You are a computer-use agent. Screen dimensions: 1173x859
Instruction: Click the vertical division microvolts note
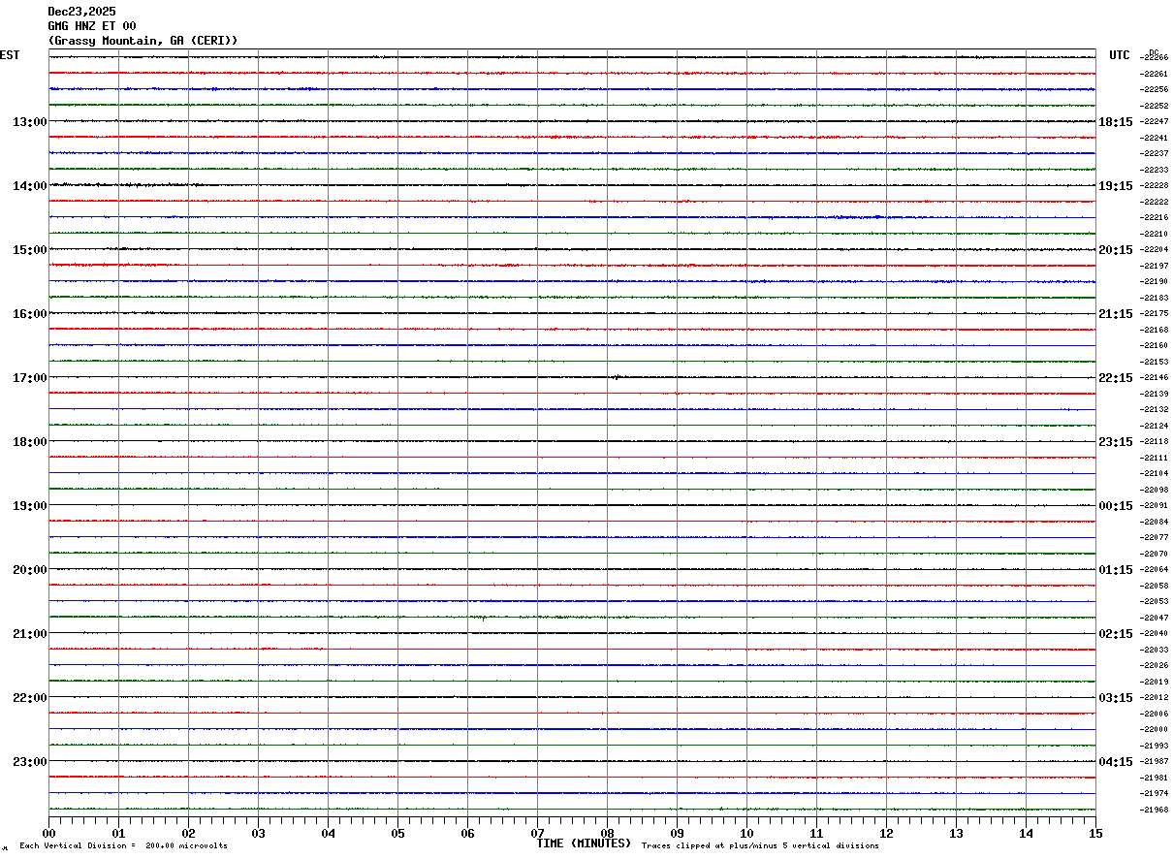123,845
